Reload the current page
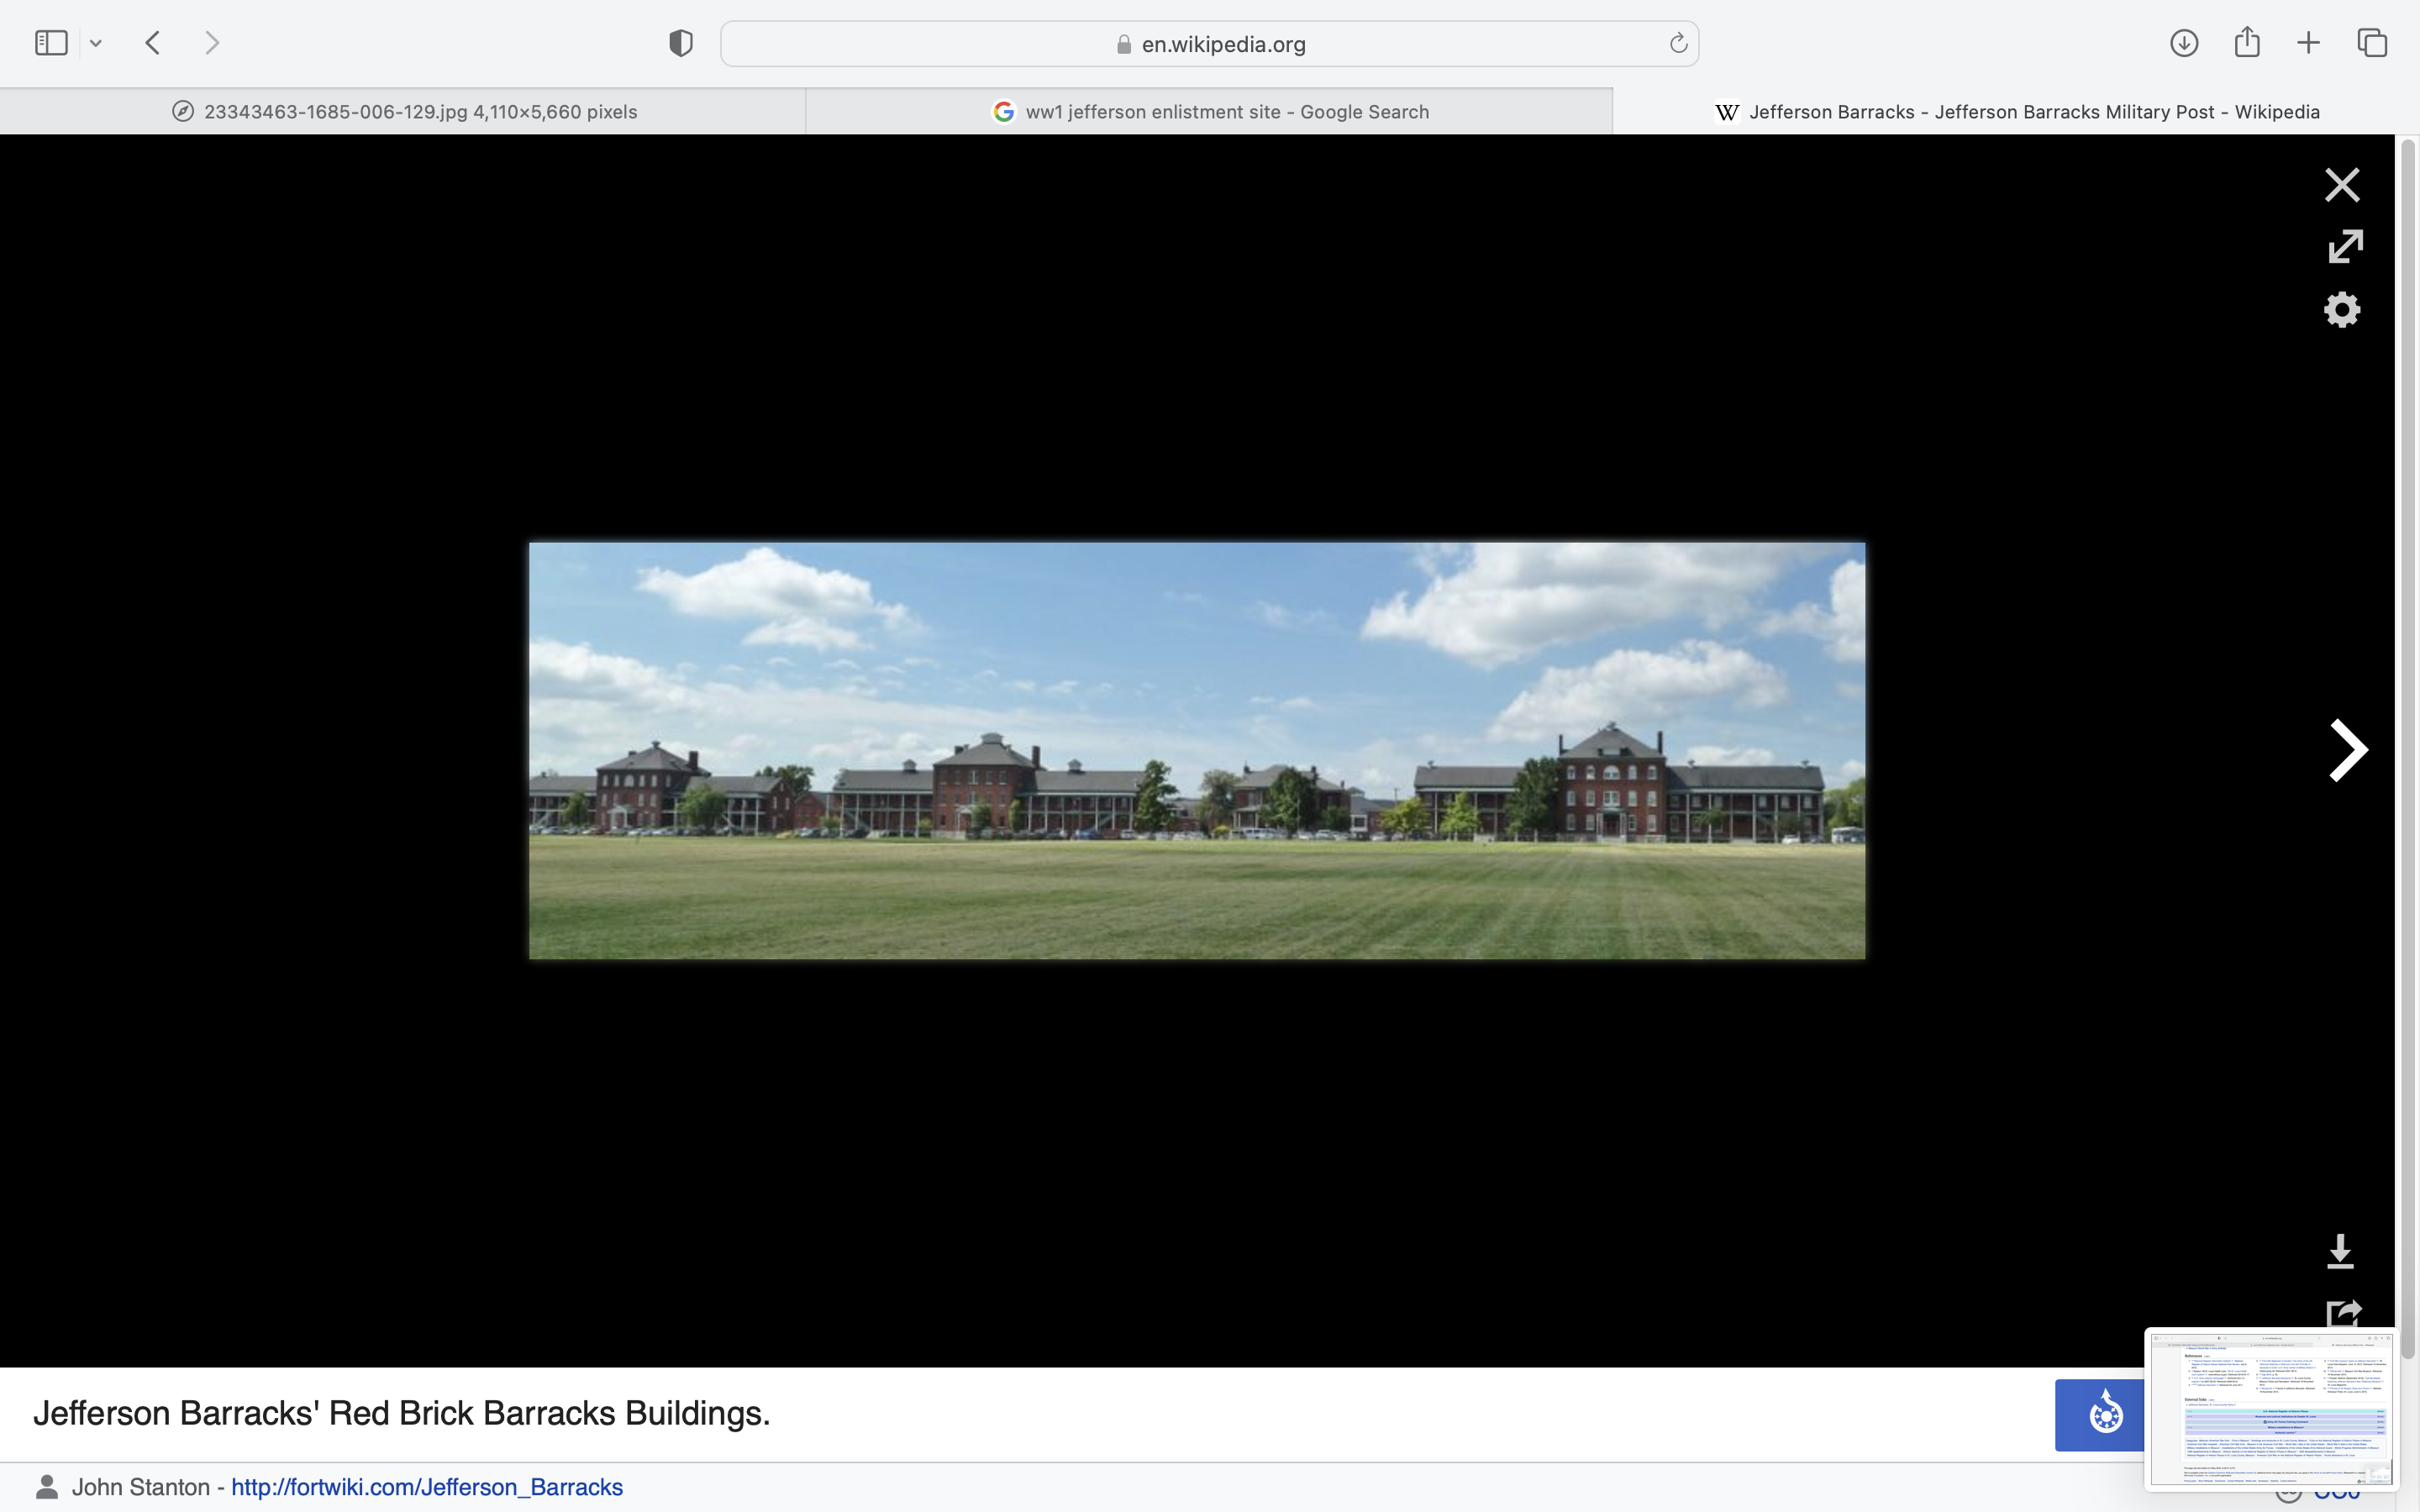The height and width of the screenshot is (1512, 2420). 1677,44
